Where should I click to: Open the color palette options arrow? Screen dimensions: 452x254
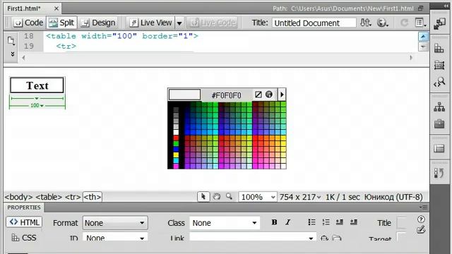point(282,95)
